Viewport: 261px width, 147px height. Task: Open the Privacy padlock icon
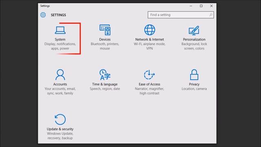coord(194,75)
